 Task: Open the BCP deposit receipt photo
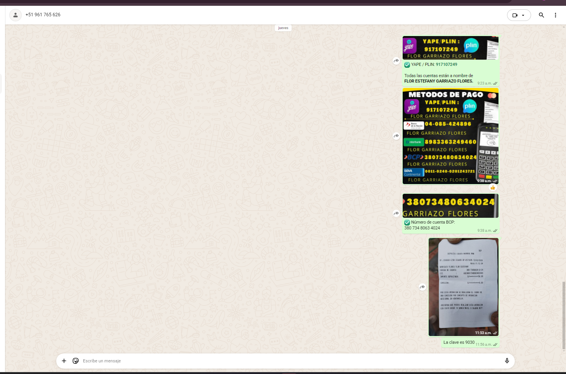(x=463, y=287)
